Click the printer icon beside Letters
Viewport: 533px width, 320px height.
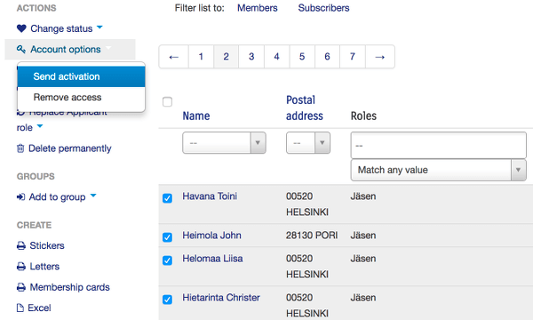pyautogui.click(x=21, y=267)
